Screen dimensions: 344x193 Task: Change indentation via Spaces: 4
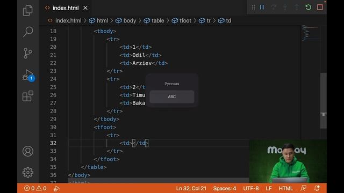tap(225, 188)
